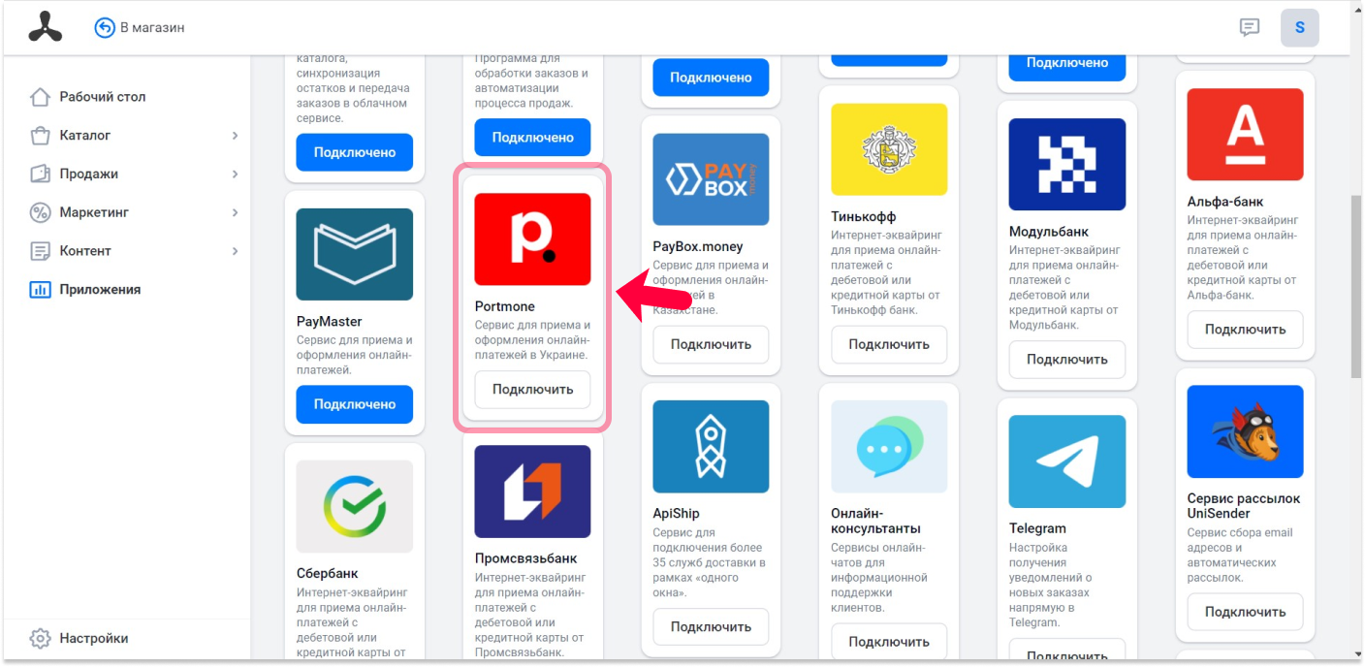Open the UniSender dog logo tile
Image resolution: width=1365 pixels, height=667 pixels.
coord(1246,431)
